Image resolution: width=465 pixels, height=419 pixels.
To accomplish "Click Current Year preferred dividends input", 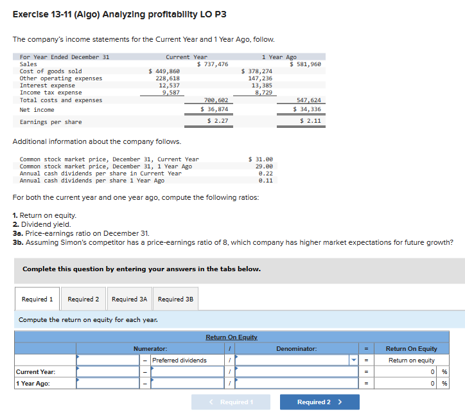I will [187, 371].
